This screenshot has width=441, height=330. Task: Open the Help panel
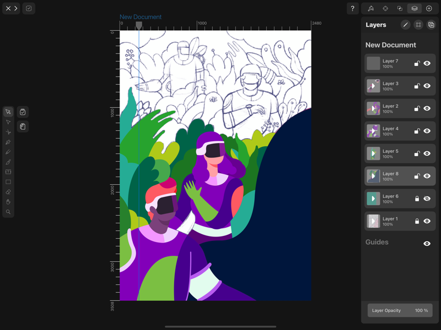(352, 8)
